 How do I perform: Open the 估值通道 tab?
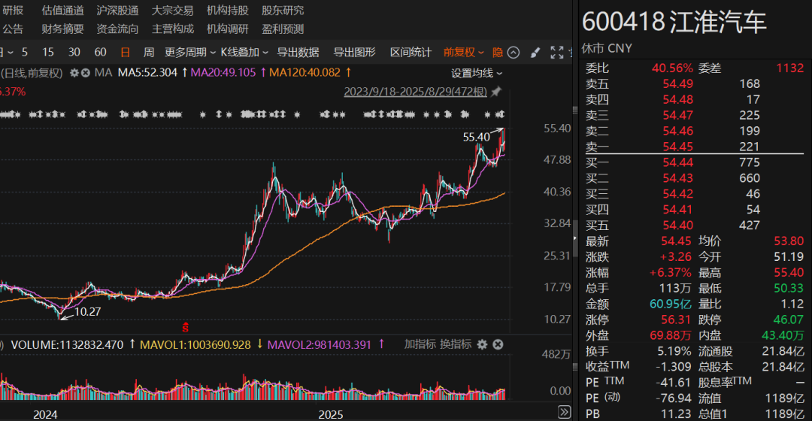click(62, 11)
